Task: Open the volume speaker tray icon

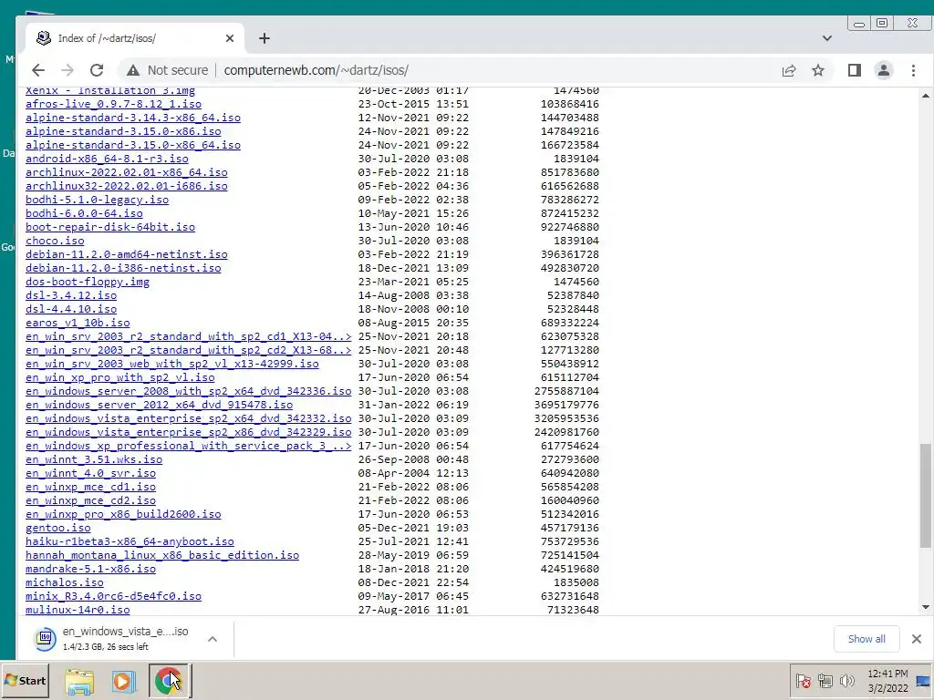Action: pyautogui.click(x=846, y=680)
